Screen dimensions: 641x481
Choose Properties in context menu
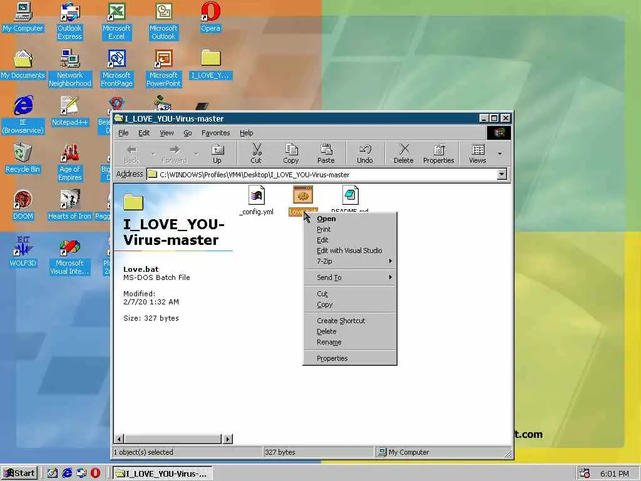pyautogui.click(x=350, y=358)
